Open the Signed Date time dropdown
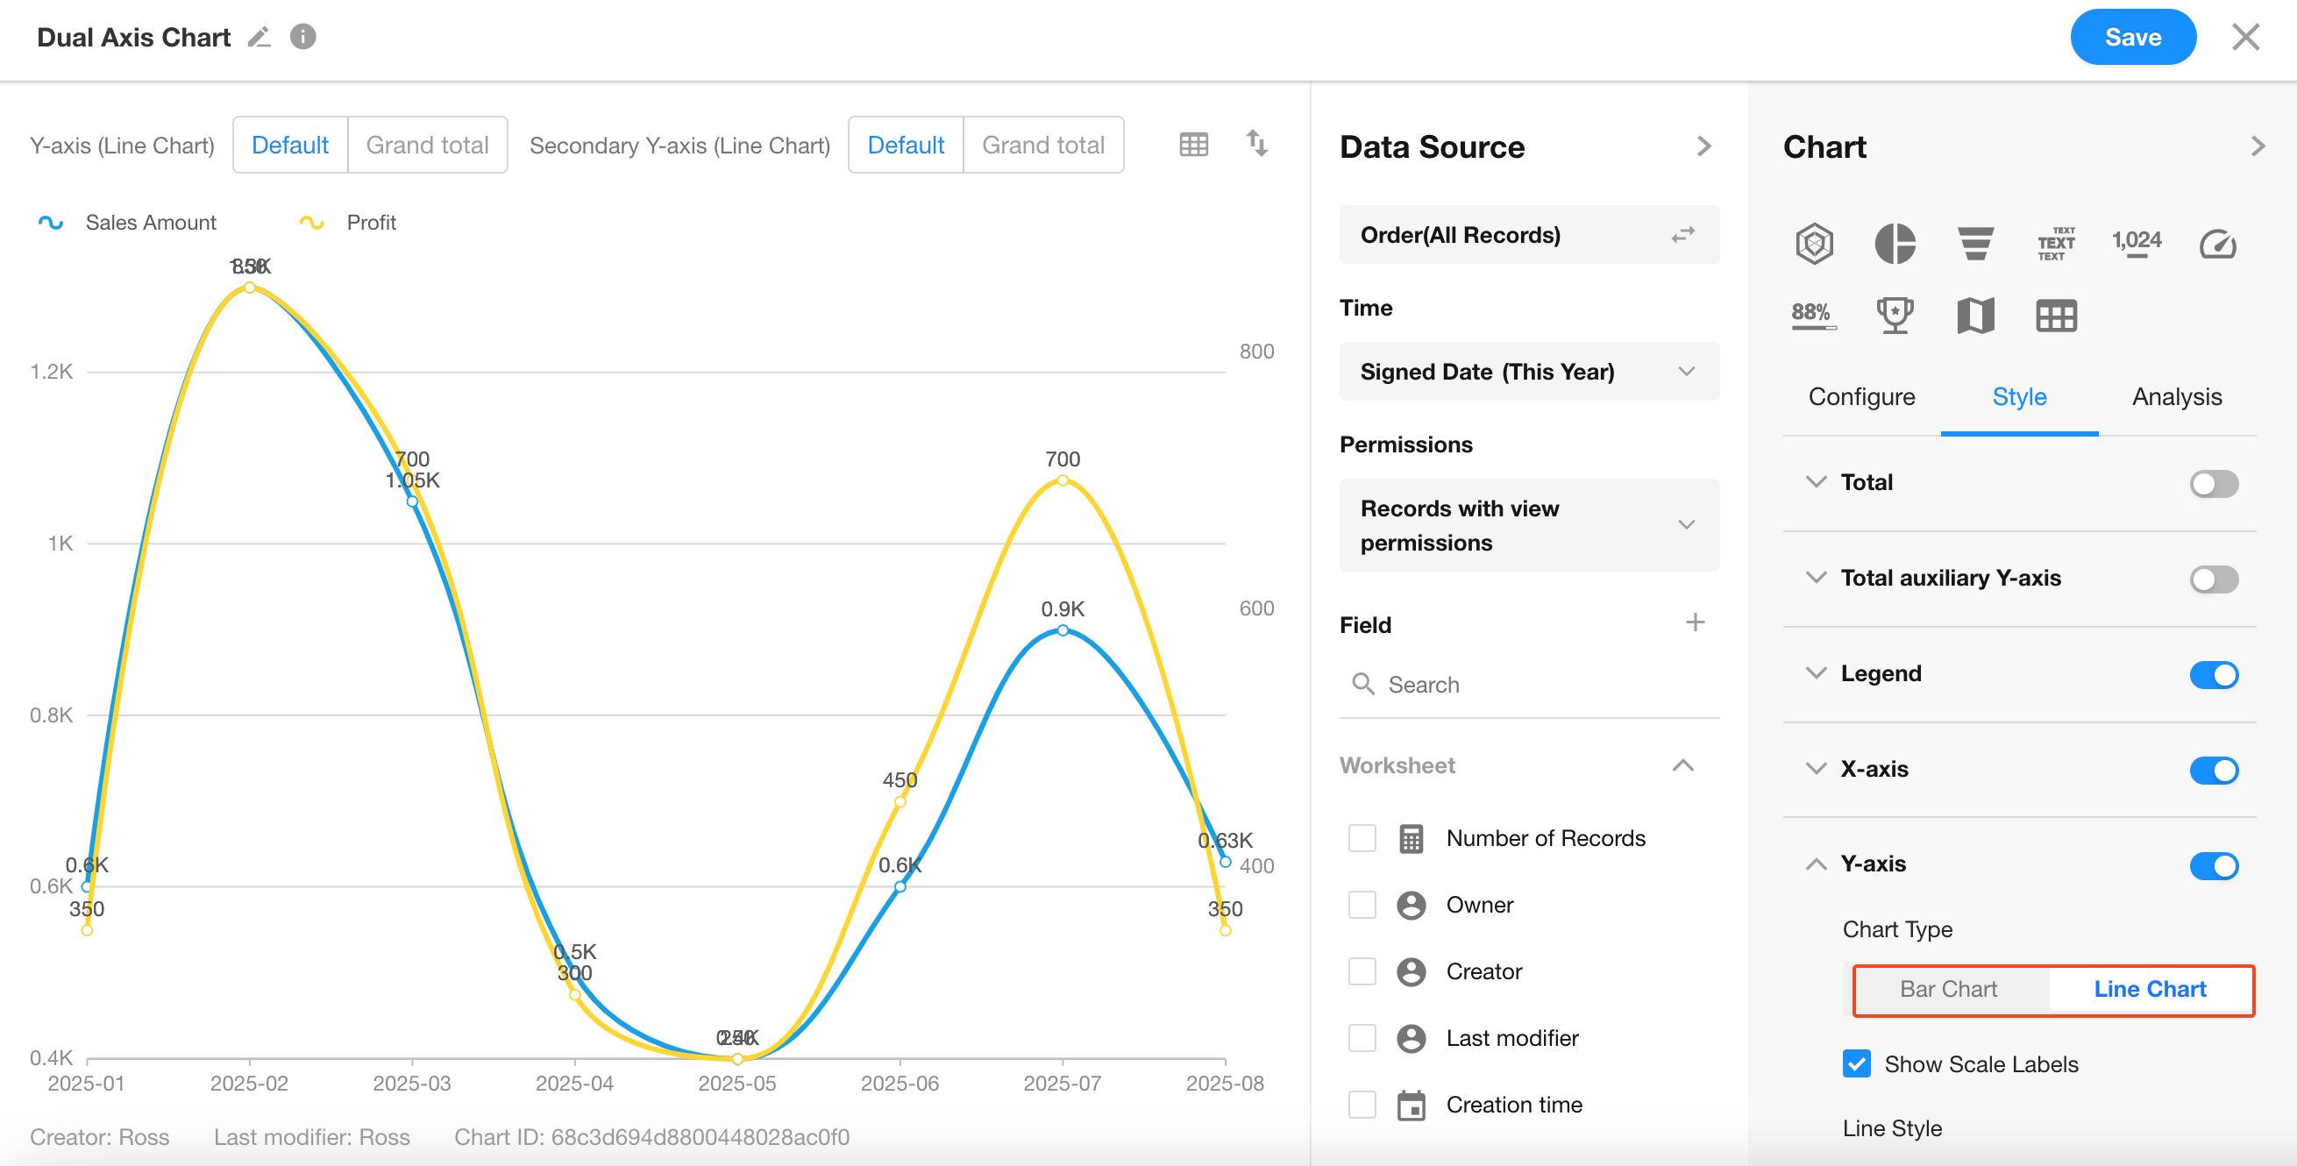Viewport: 2297px width, 1166px height. point(1528,372)
